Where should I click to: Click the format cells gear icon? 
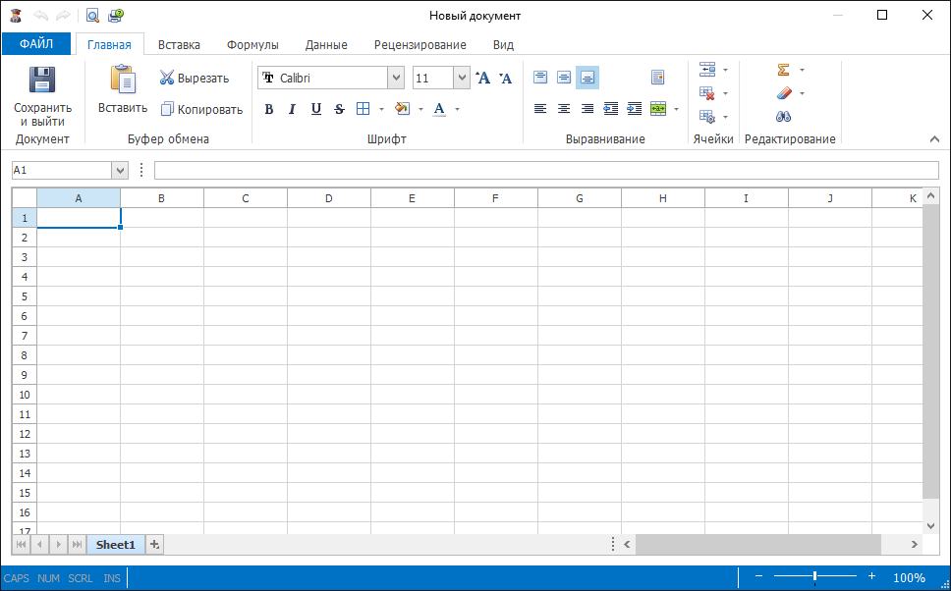(707, 117)
